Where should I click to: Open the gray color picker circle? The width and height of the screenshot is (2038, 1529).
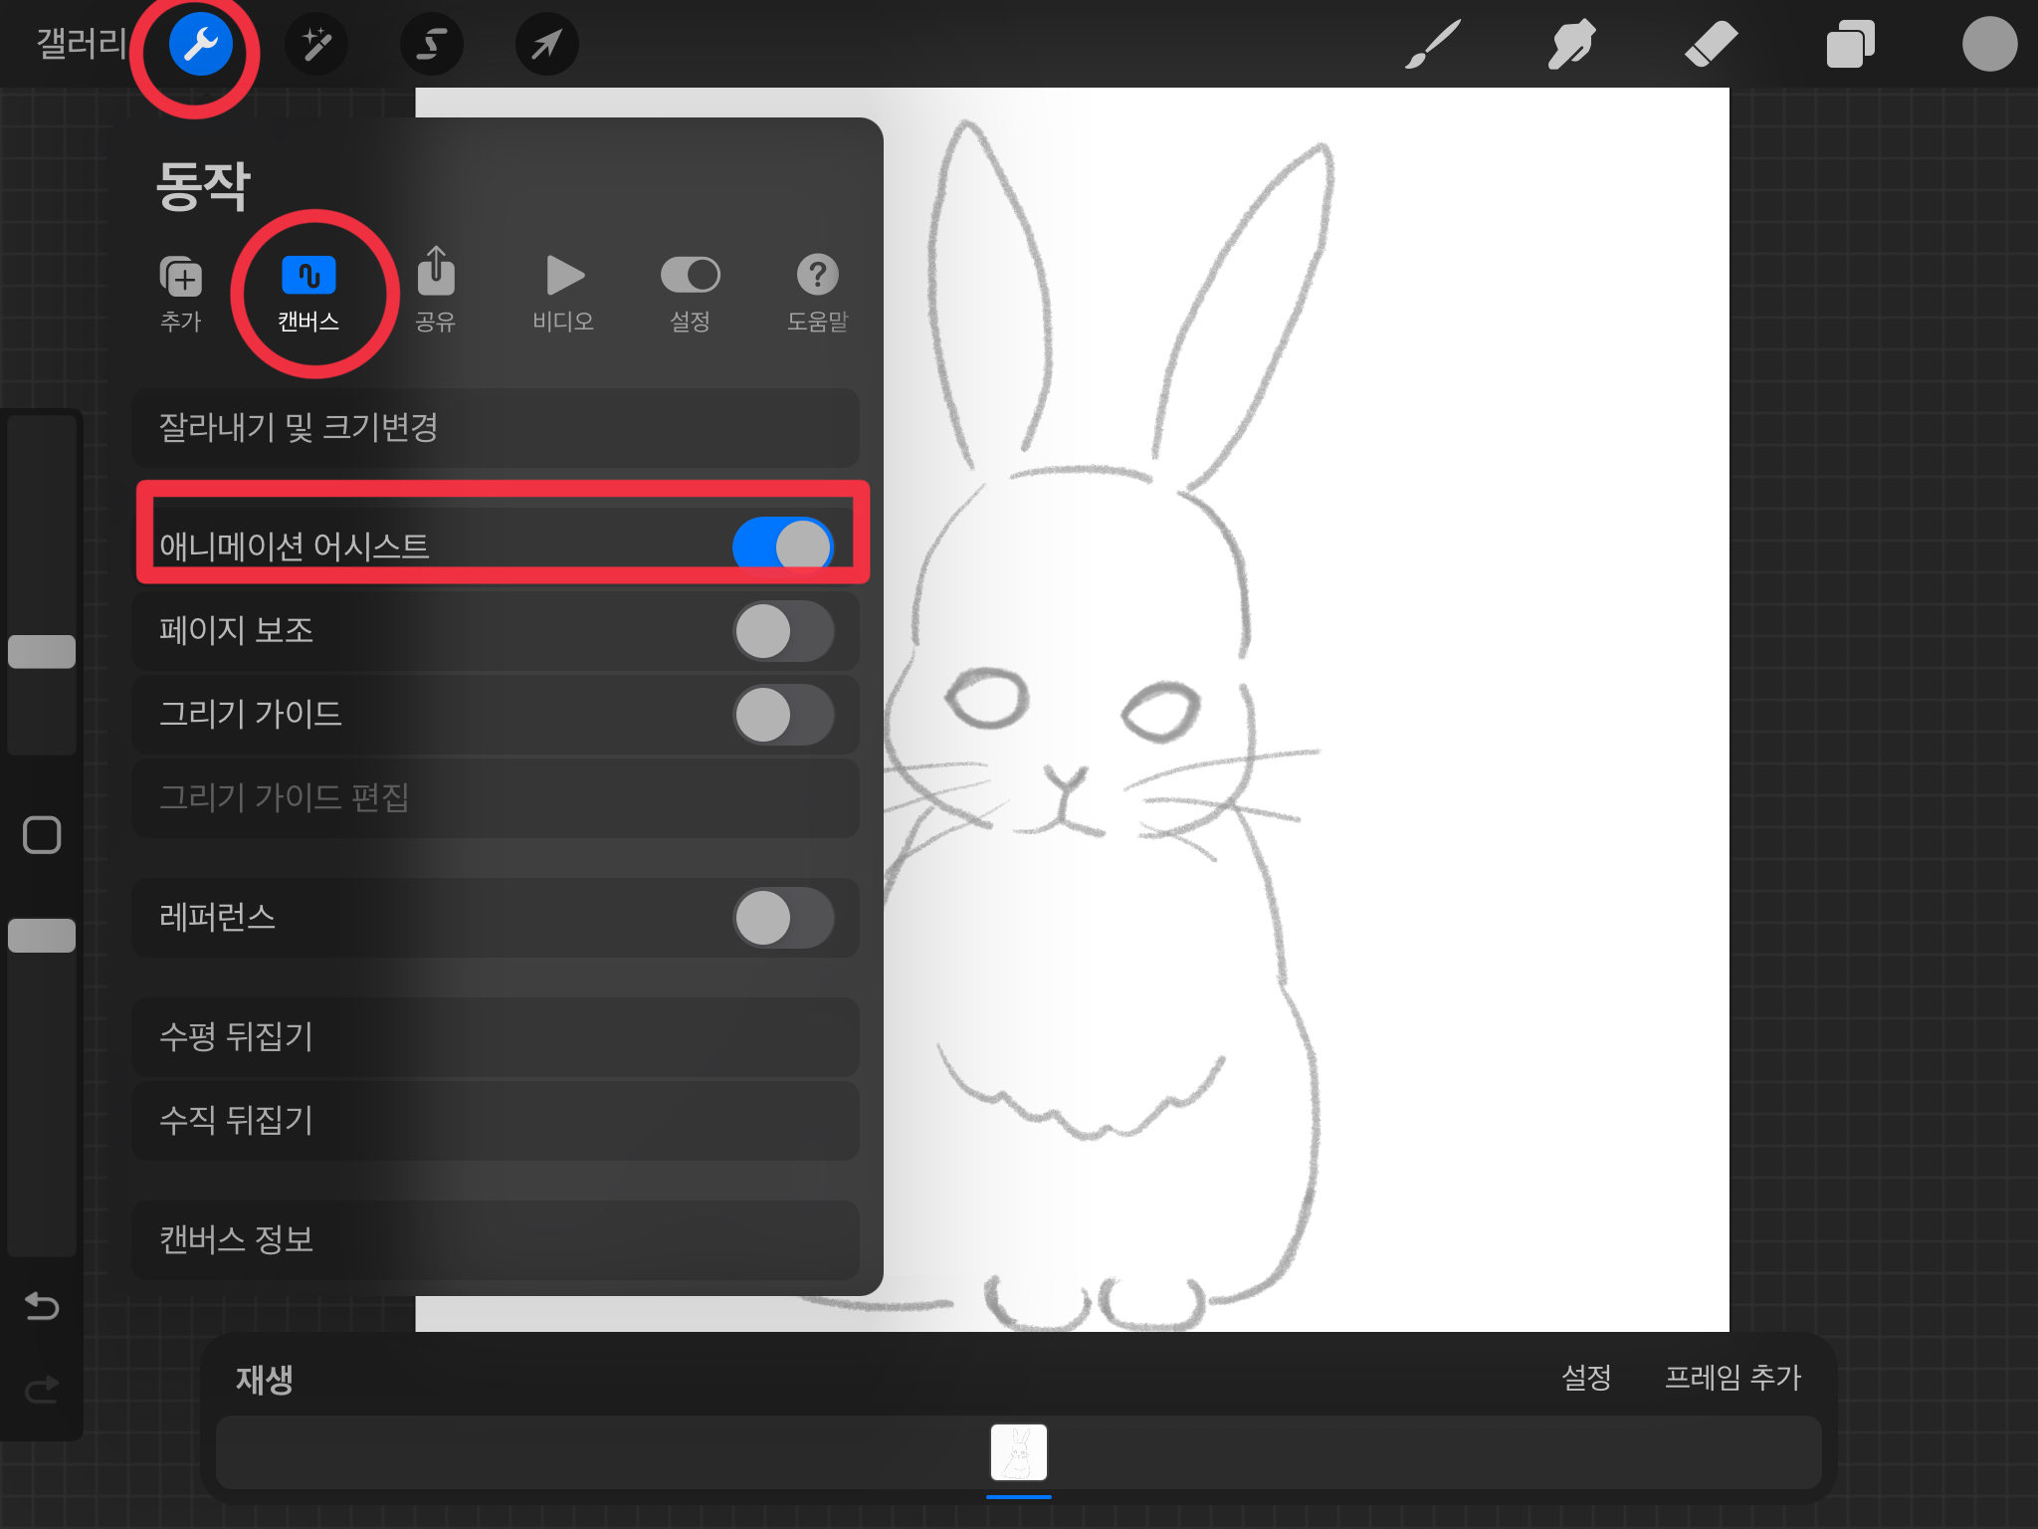[x=1988, y=45]
